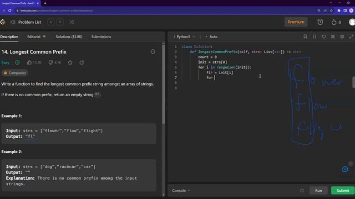
Task: Expand the Console panel
Action: [181, 191]
